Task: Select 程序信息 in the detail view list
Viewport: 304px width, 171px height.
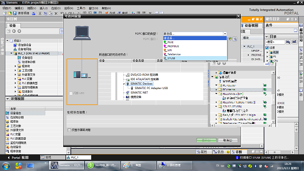Action: (16, 151)
